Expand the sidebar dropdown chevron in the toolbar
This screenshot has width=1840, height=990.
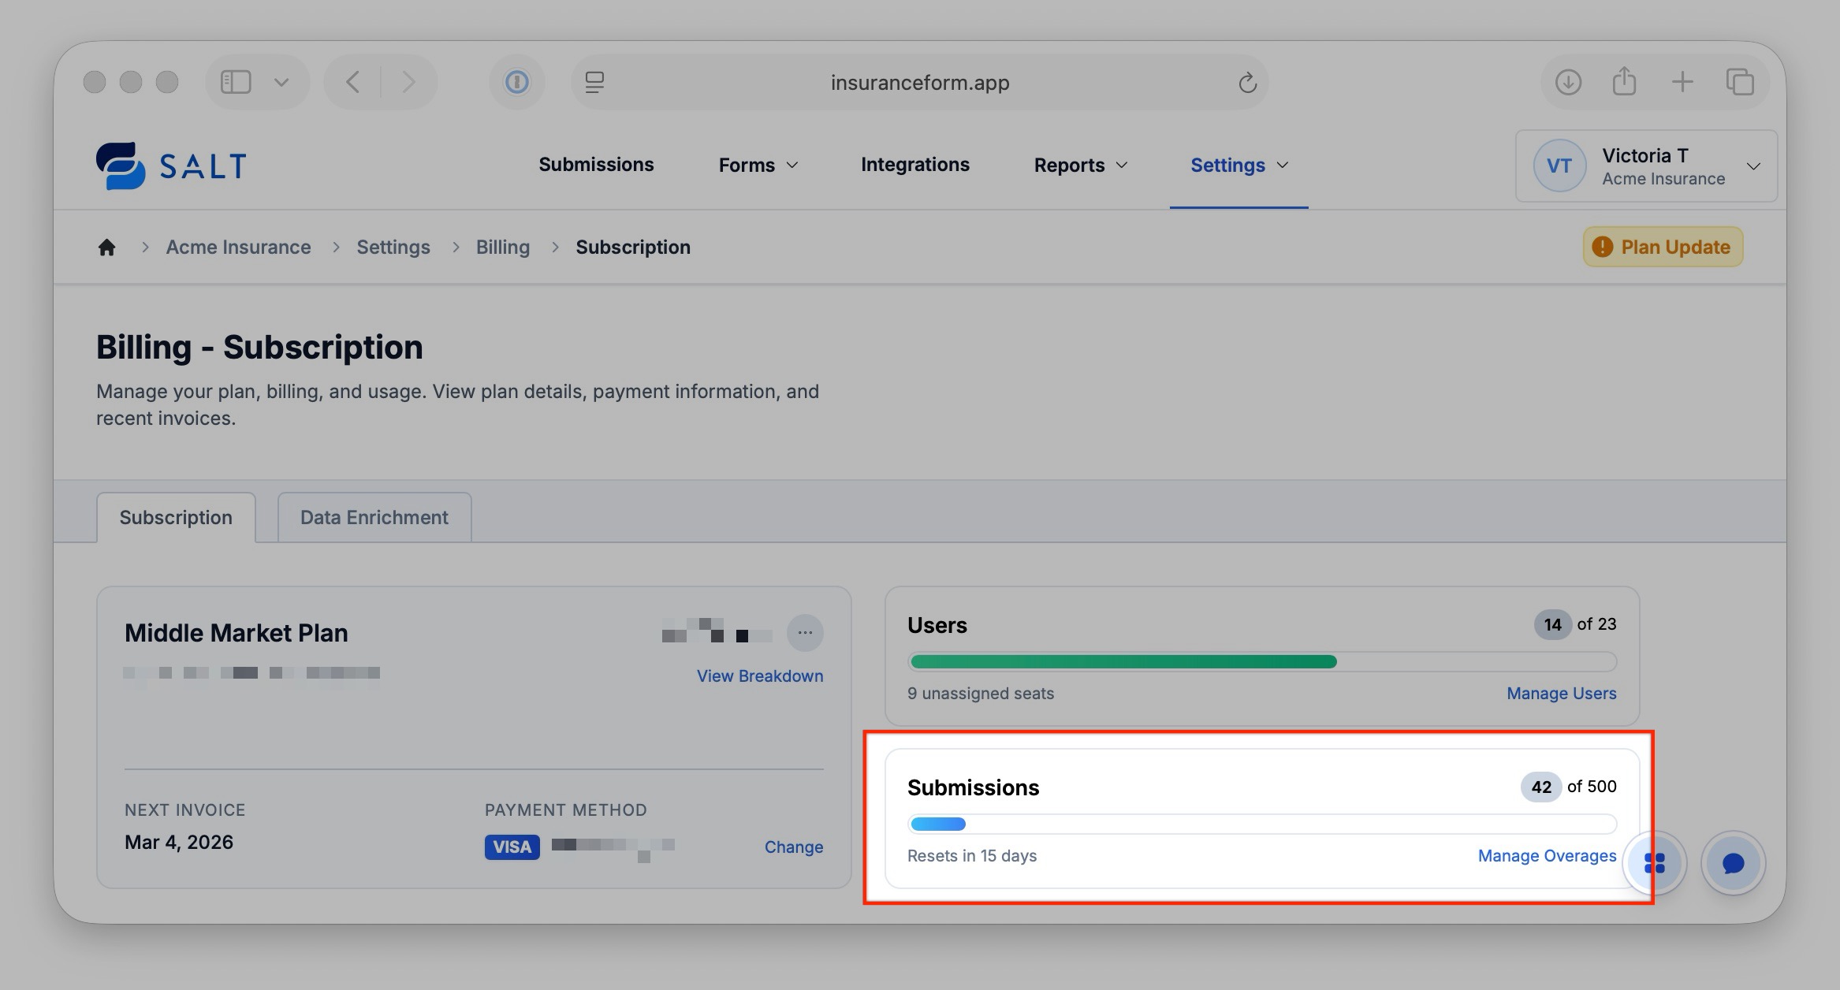click(x=281, y=82)
